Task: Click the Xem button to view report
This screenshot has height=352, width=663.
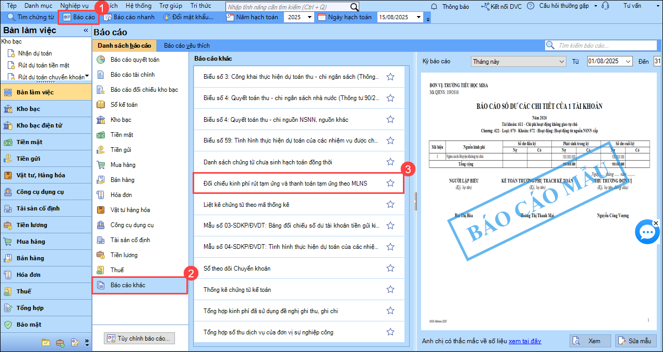Action: pyautogui.click(x=589, y=341)
